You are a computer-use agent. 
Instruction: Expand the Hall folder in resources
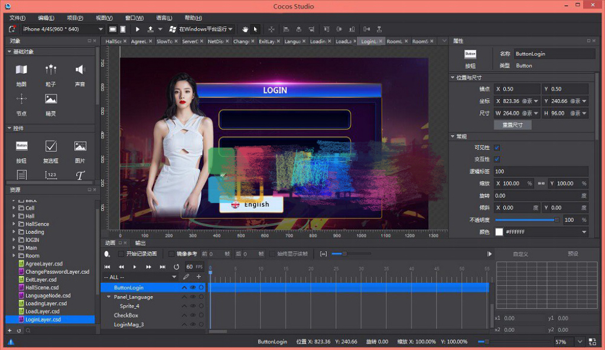(14, 216)
